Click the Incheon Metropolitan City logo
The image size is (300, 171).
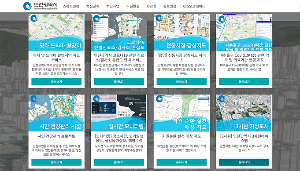[x=41, y=6]
